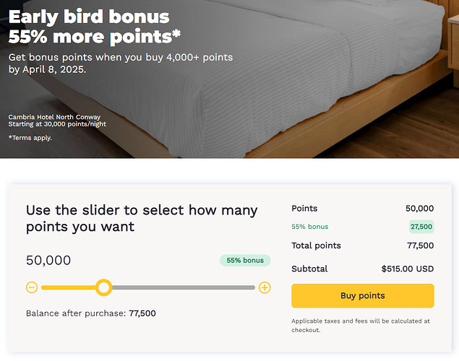Click the applicable taxes and fees note
This screenshot has height=361, width=459.
tap(361, 325)
